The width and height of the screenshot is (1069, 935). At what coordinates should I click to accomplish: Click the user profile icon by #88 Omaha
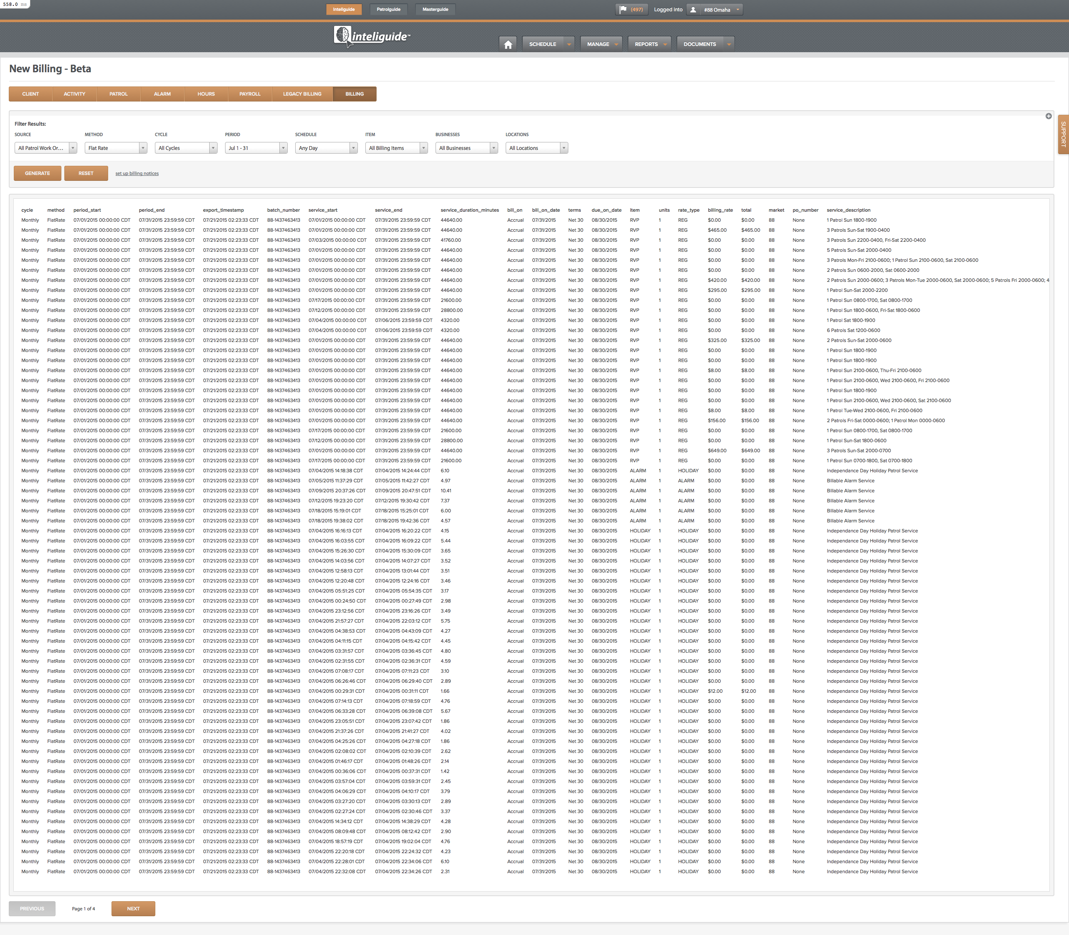[x=693, y=9]
